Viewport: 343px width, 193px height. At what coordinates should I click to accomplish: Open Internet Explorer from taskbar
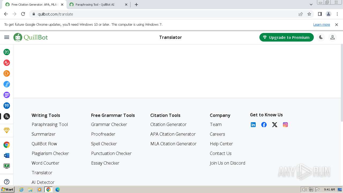pyautogui.click(x=21, y=190)
